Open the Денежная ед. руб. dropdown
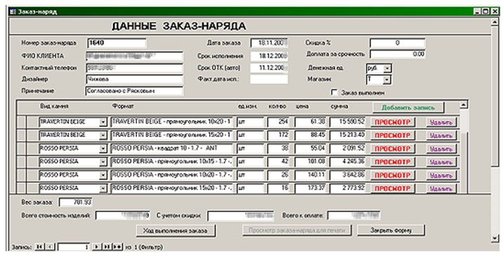Screen dimensions: 503x254 coord(387,68)
